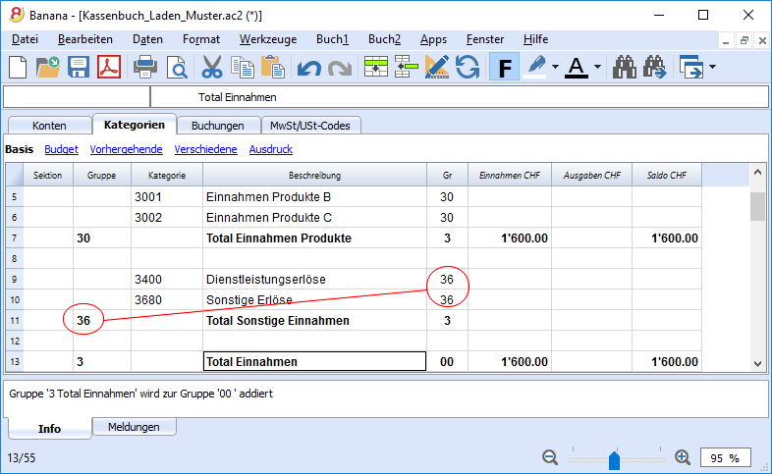The image size is (772, 474).
Task: Create a new file with toolbar icon
Action: point(18,67)
